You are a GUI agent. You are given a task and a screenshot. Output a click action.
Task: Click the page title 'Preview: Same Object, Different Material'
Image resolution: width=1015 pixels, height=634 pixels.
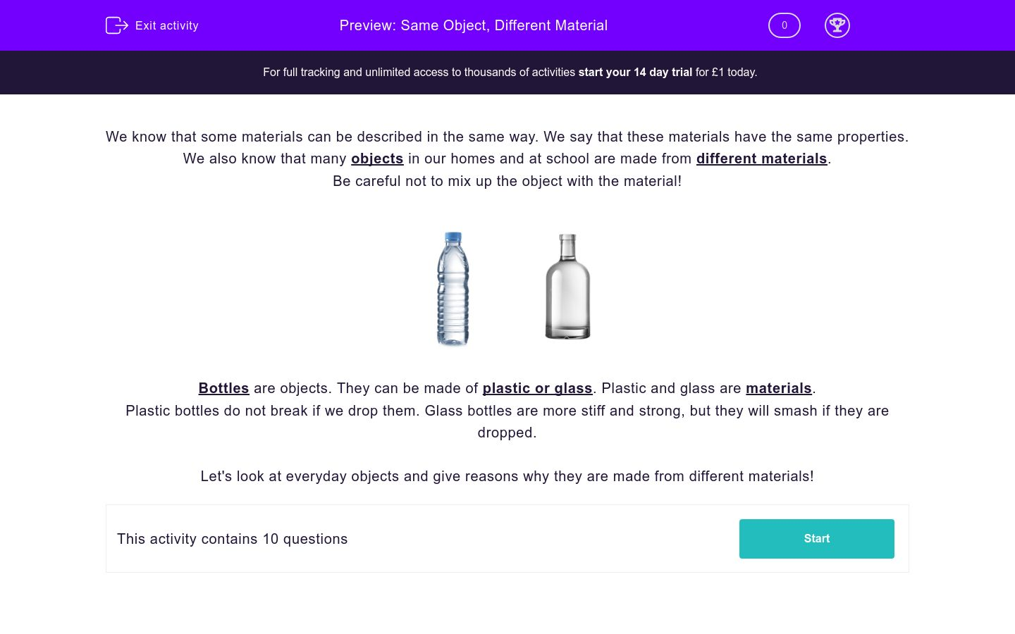[x=473, y=25]
